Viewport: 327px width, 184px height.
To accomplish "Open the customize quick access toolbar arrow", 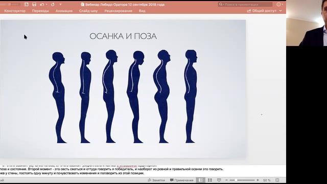I will (x=60, y=5).
